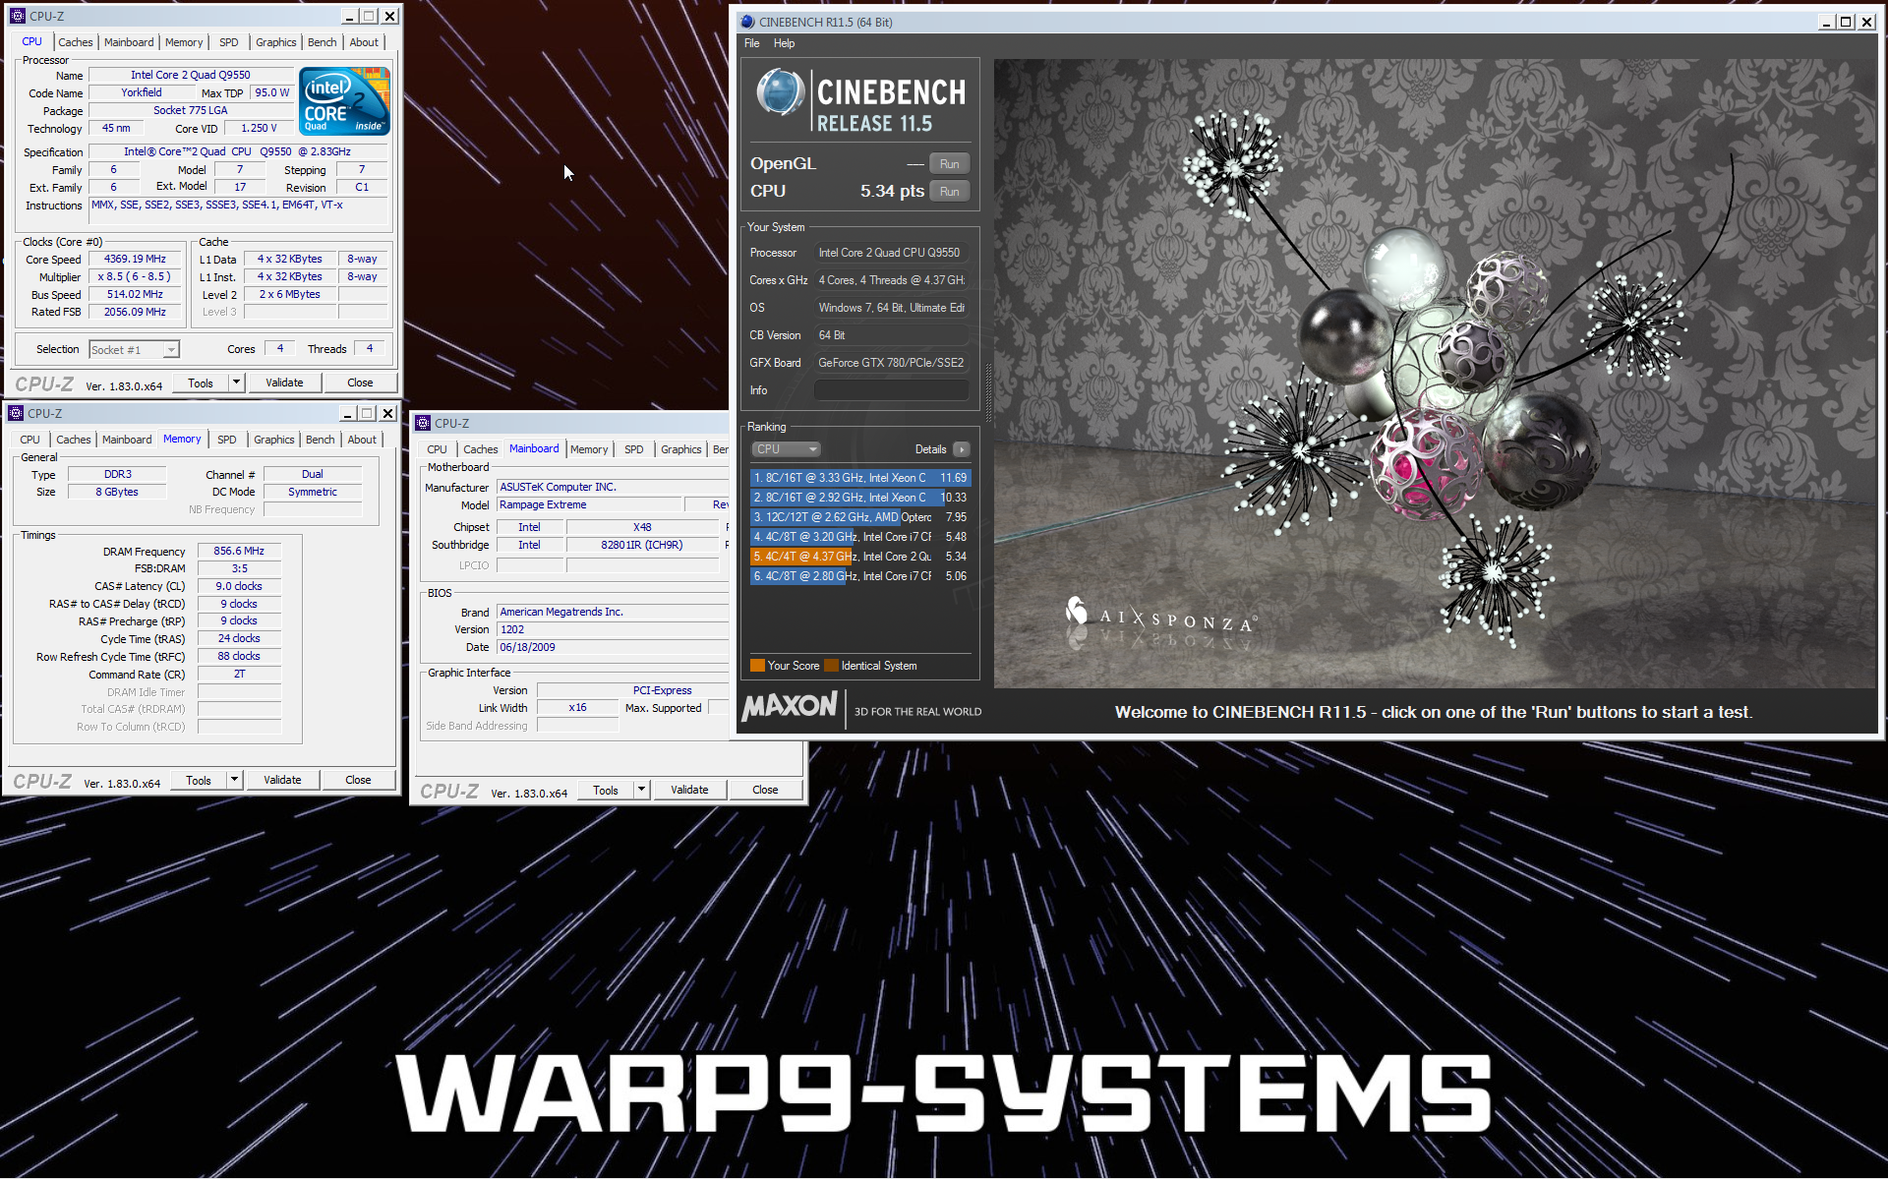Select ranking row 6 4C/8T @ 2.80 GHz
Viewport: 1888px width, 1180px height.
pos(860,576)
